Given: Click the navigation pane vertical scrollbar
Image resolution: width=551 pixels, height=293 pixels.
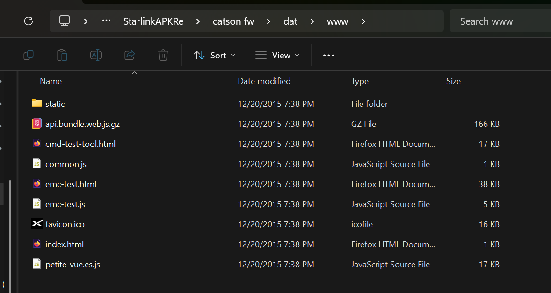Looking at the screenshot, I should click(x=10, y=236).
